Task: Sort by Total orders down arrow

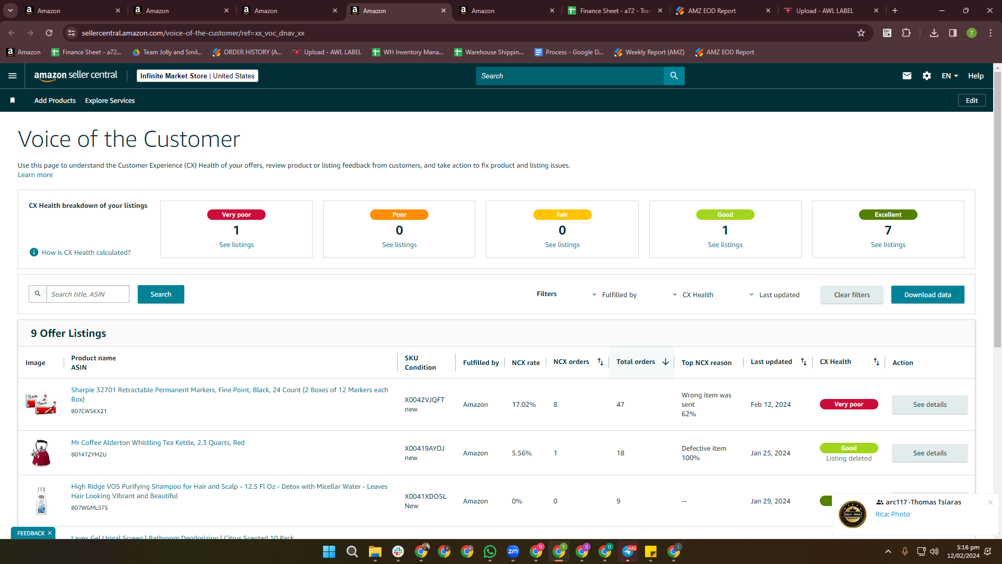Action: point(665,362)
